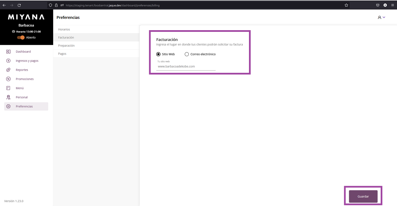397x206 pixels.
Task: Click the Facturación section heading
Action: [167, 40]
